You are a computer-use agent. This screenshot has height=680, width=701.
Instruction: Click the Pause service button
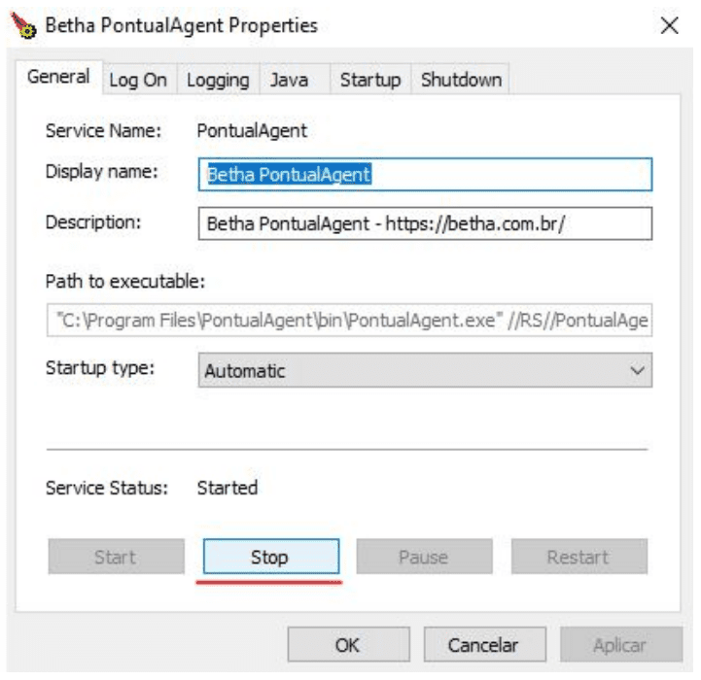424,557
